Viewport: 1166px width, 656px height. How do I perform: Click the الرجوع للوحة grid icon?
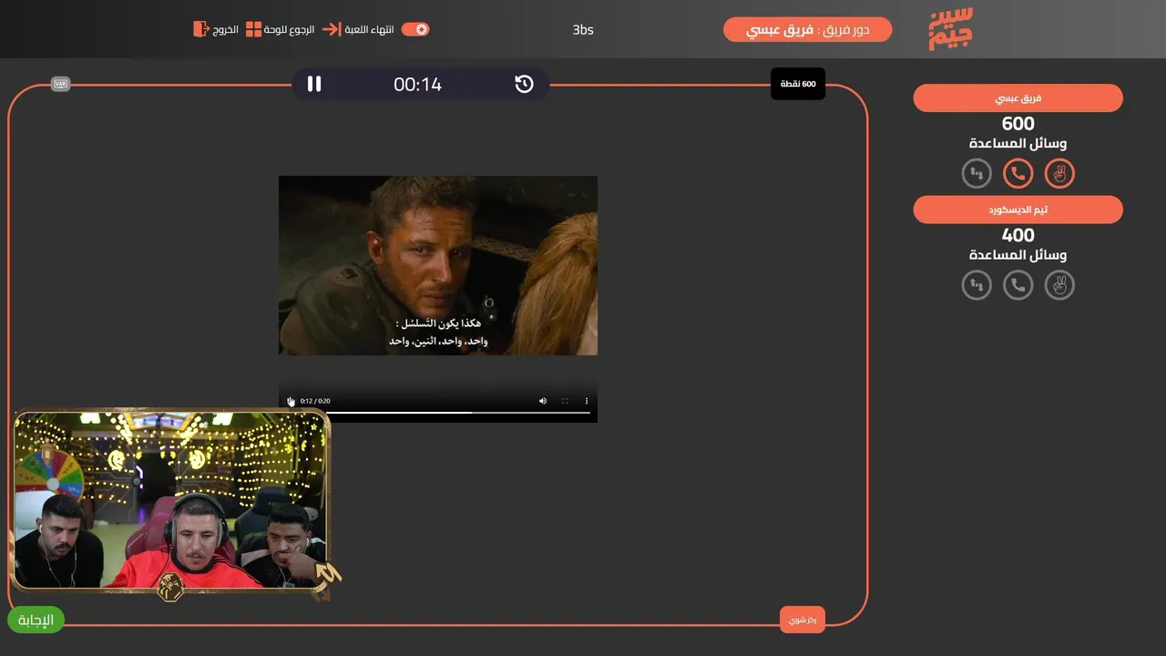click(253, 29)
